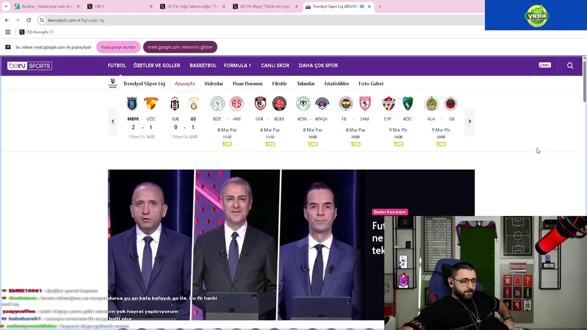Image resolution: width=587 pixels, height=330 pixels.
Task: Click the "9 Mar Pts" date under ALA-GB
Action: coord(441,130)
